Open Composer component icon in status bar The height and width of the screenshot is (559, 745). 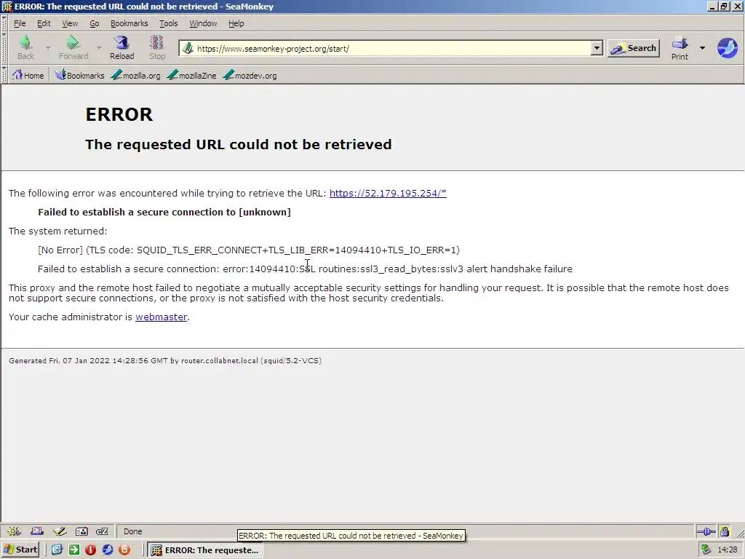tap(60, 531)
